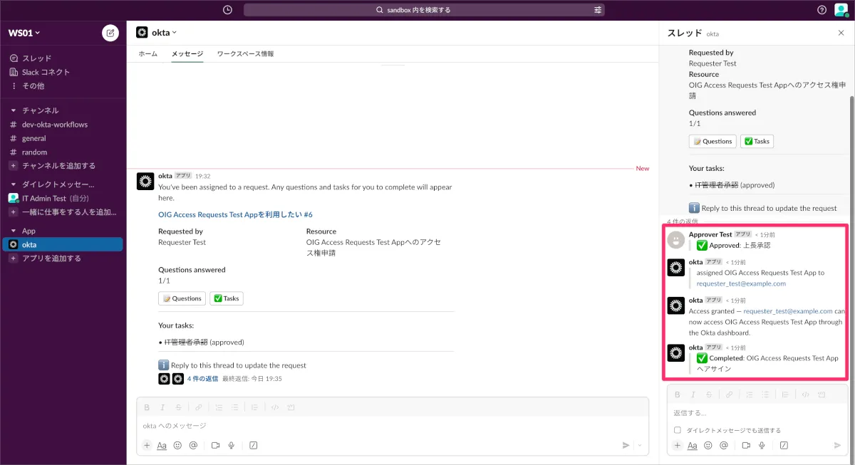Select okta app in the sidebar
The image size is (855, 465).
click(61, 244)
